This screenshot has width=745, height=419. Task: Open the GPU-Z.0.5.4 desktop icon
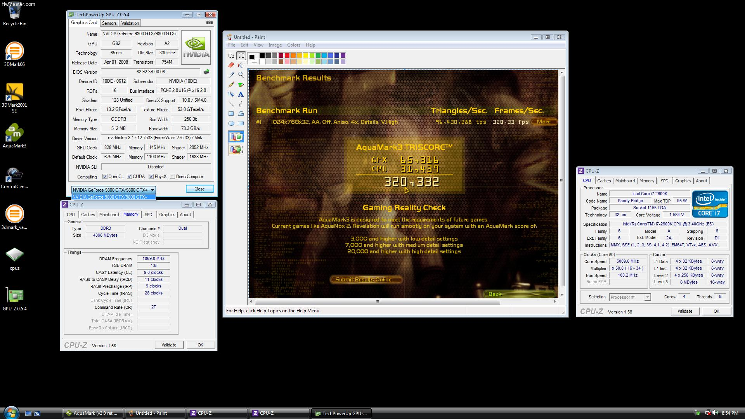(x=14, y=299)
